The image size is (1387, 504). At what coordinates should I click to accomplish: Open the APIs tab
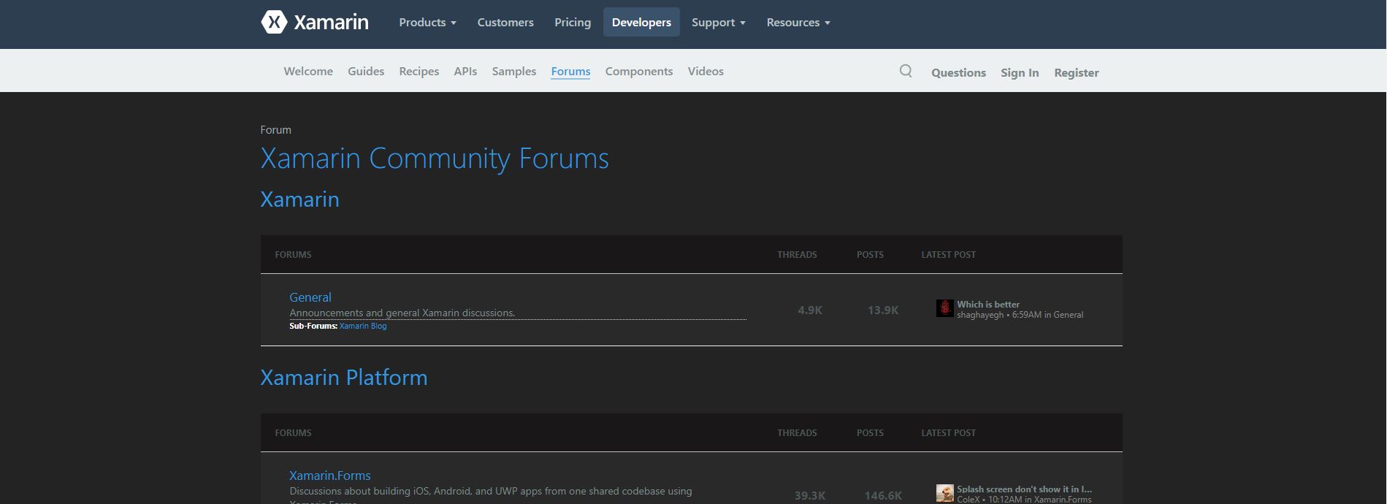tap(465, 71)
